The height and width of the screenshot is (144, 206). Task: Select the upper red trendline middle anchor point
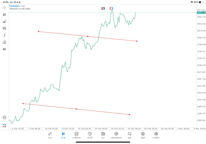88,36
